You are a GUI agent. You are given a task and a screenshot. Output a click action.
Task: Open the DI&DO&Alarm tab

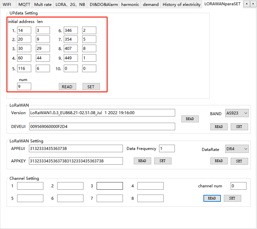[x=104, y=4]
